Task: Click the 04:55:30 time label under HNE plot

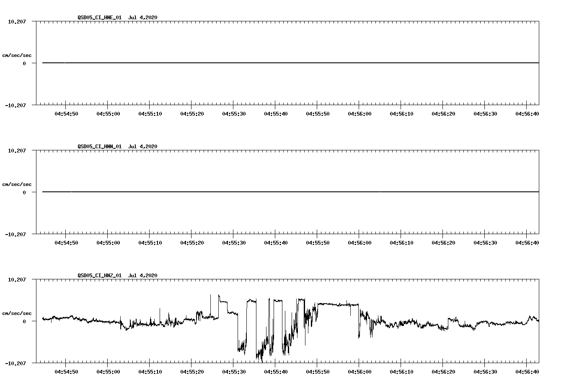Action: [x=234, y=114]
